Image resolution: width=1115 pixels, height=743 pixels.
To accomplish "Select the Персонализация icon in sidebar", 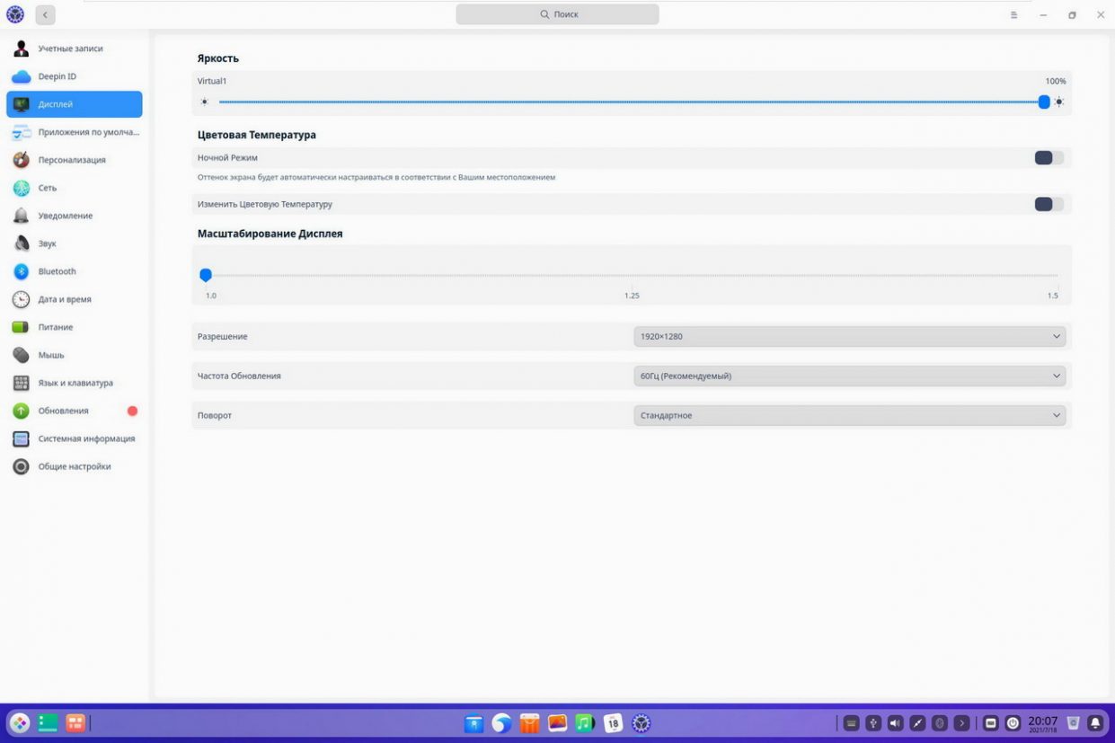I will [x=21, y=160].
